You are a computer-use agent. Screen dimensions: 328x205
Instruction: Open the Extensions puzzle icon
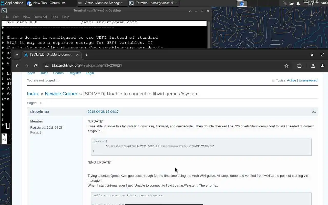click(299, 66)
